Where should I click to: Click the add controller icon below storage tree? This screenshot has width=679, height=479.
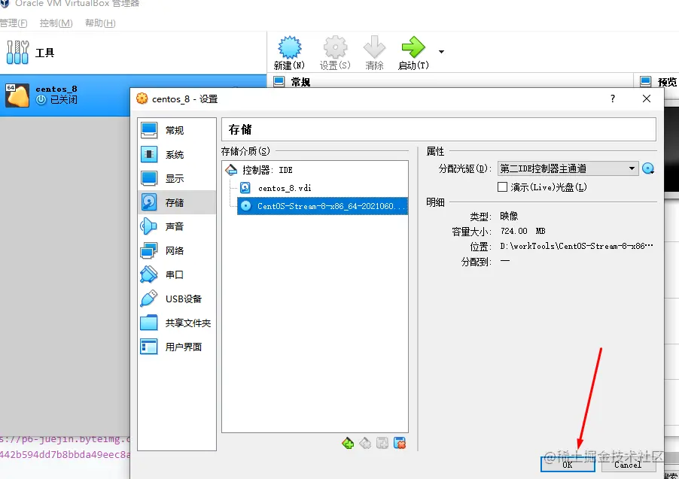point(347,443)
